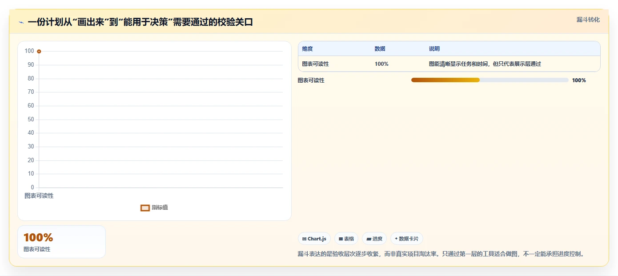
Task: Click the 图表可读性 progress bar
Action: [490, 80]
